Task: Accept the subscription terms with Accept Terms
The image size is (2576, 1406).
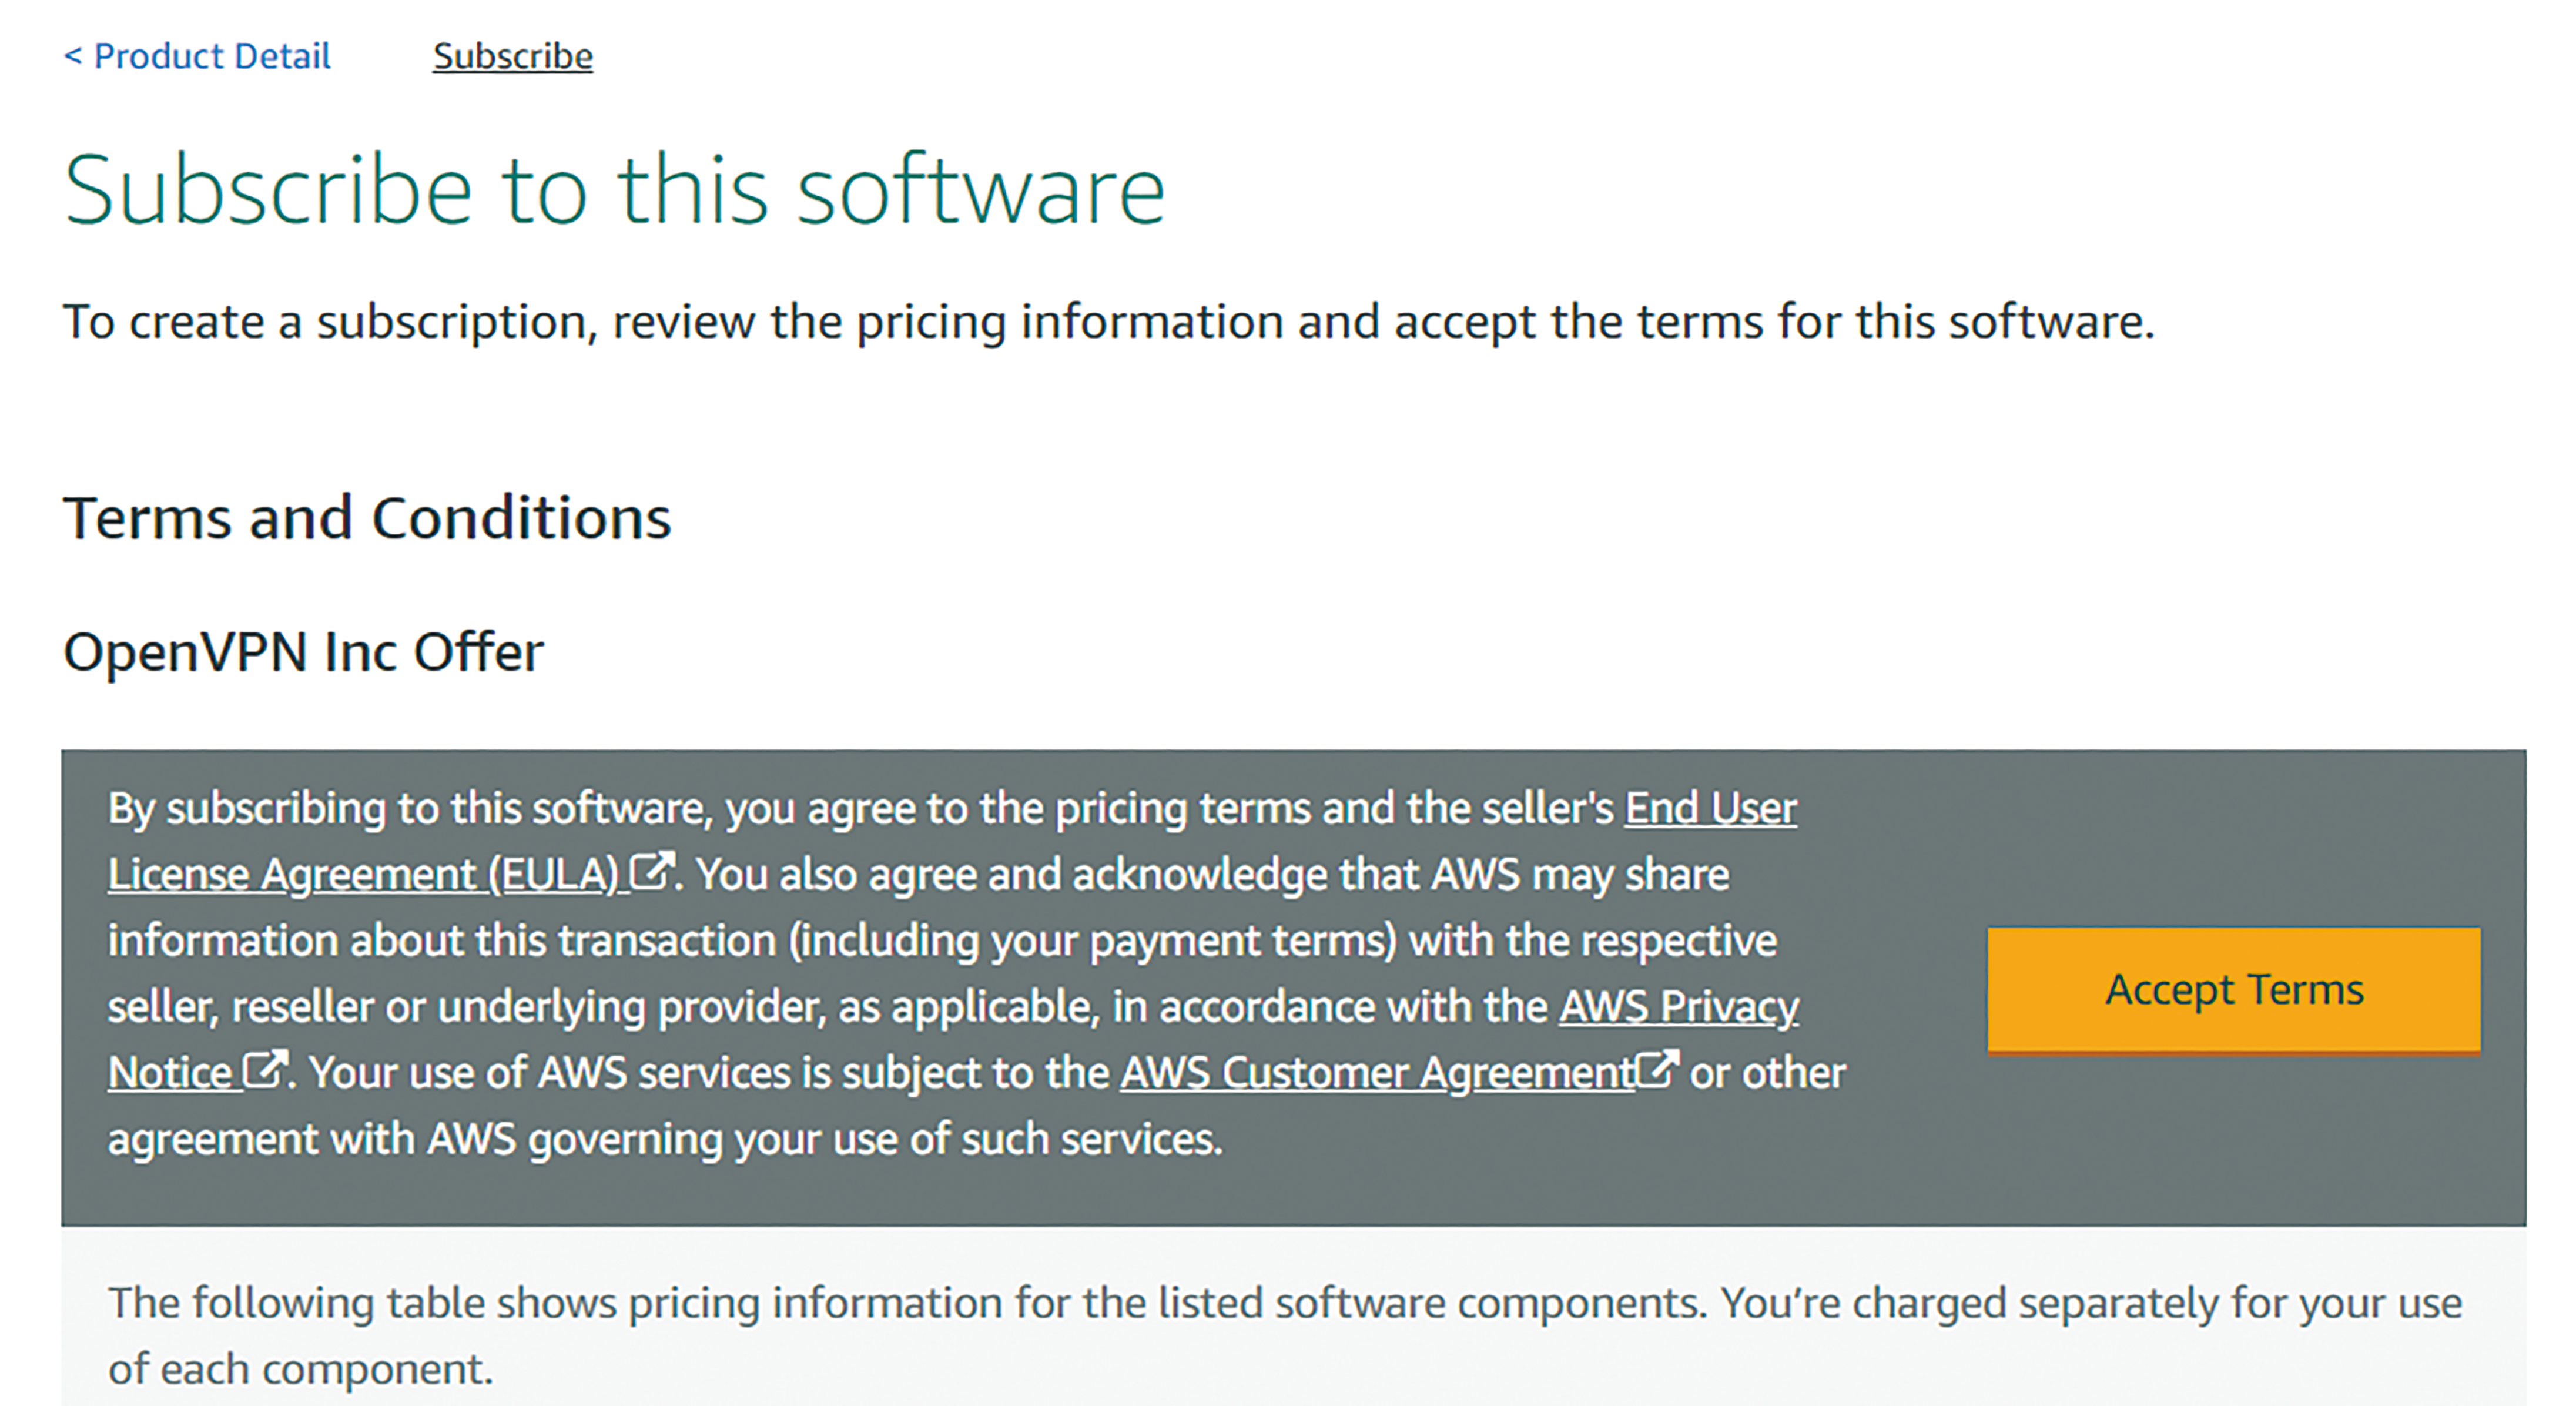Action: pyautogui.click(x=2234, y=989)
